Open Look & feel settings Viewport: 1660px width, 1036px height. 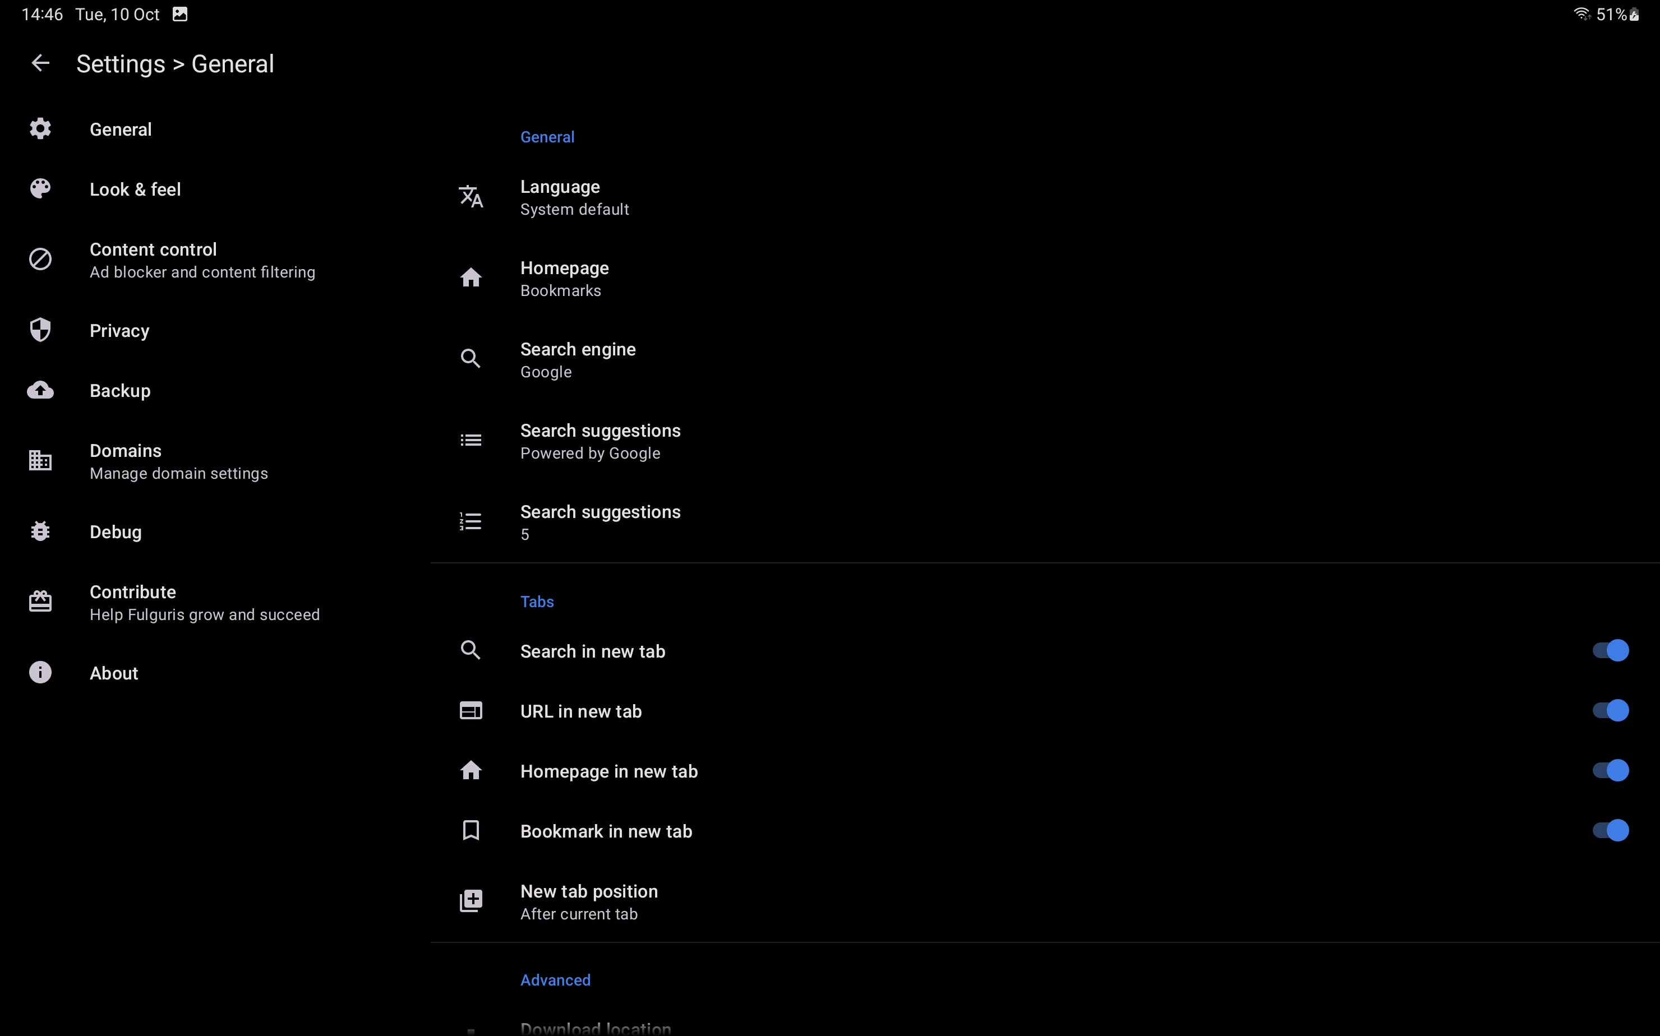pyautogui.click(x=215, y=189)
